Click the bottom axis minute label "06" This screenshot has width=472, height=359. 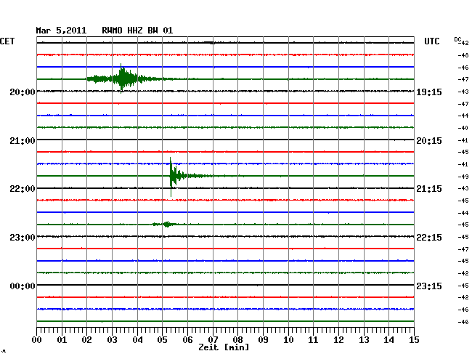187,340
